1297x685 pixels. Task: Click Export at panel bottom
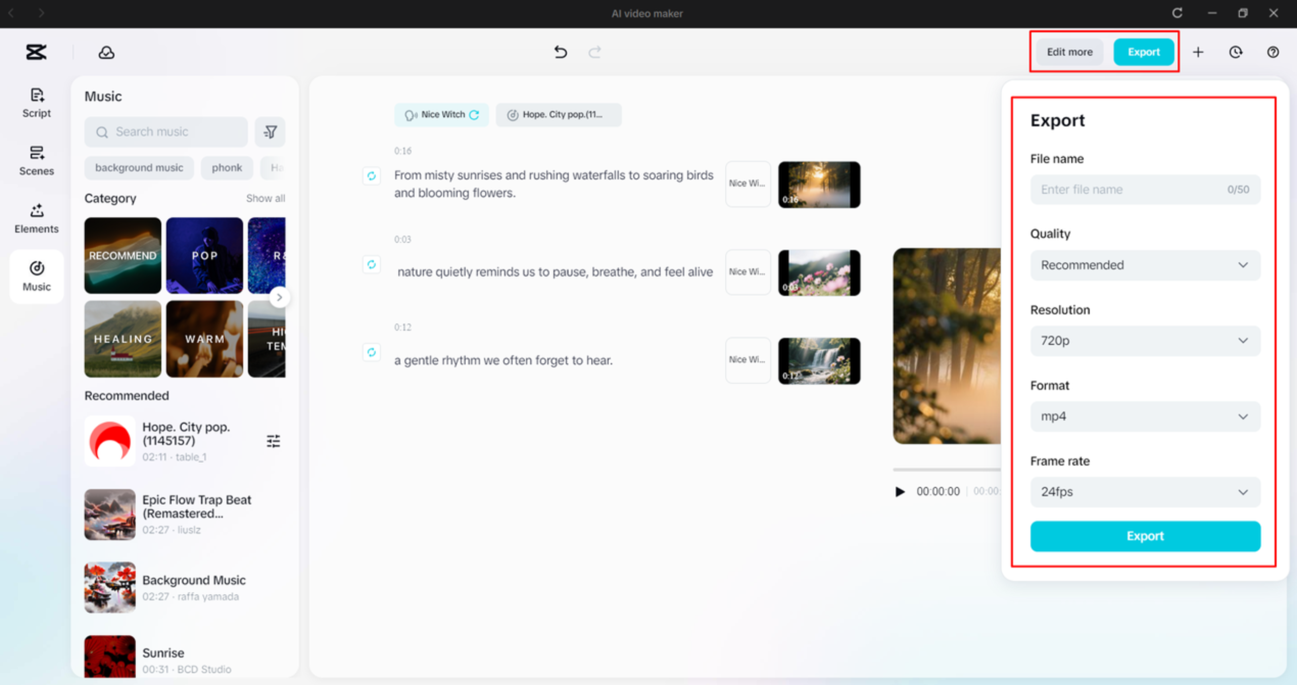pos(1144,536)
